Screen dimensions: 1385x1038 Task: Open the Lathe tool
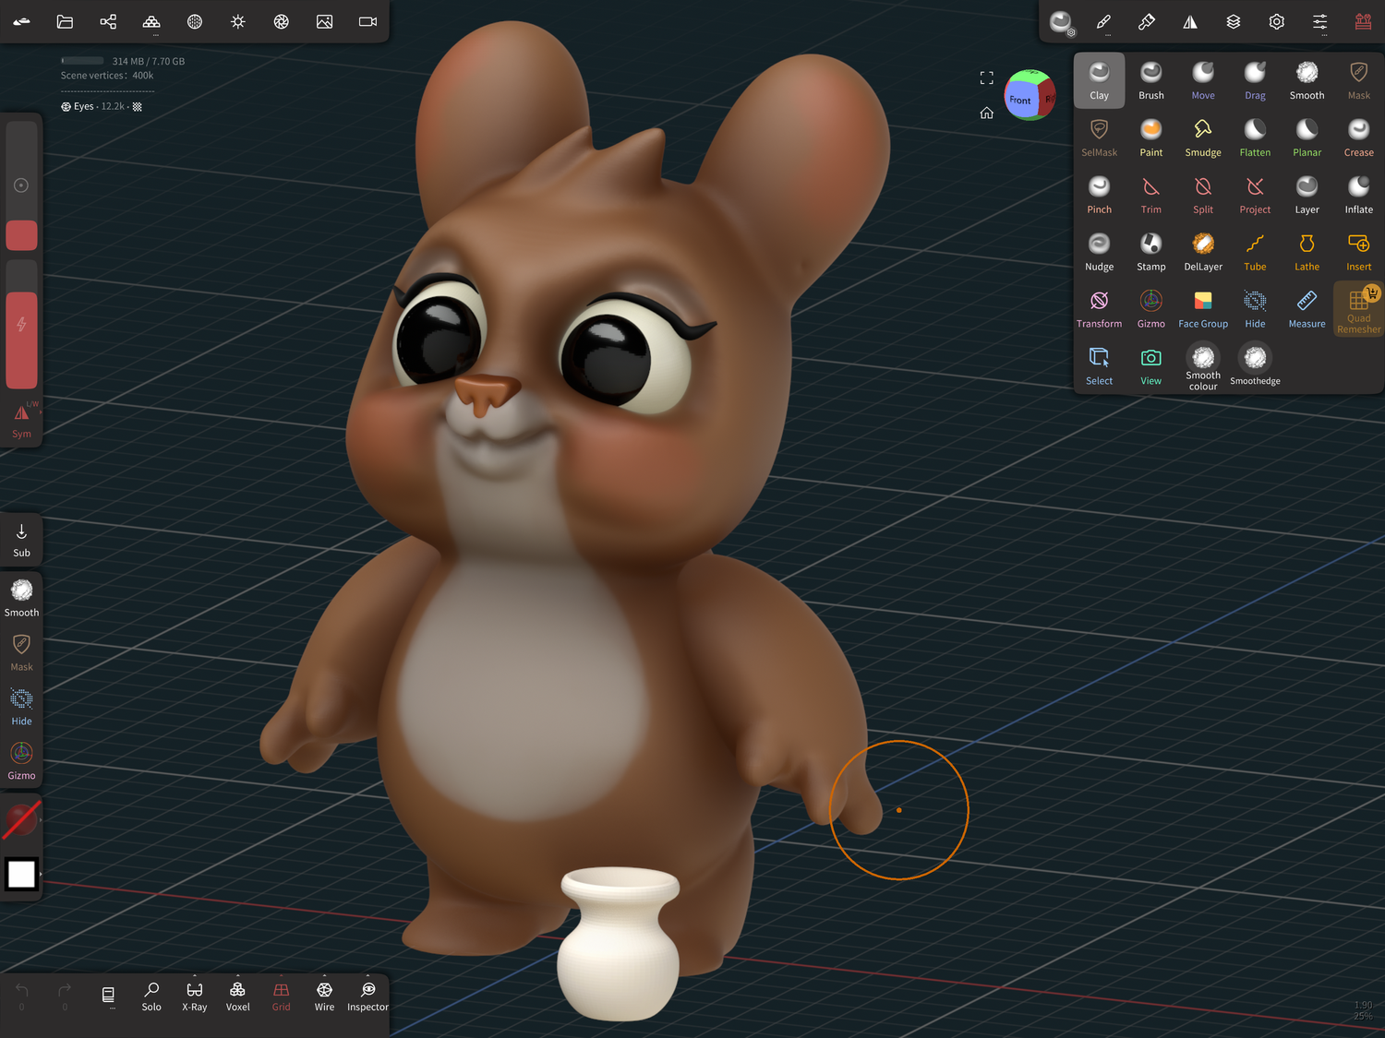point(1307,251)
